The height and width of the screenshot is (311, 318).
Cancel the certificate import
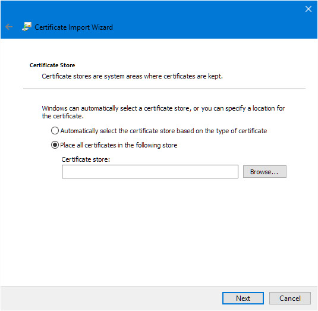click(290, 299)
